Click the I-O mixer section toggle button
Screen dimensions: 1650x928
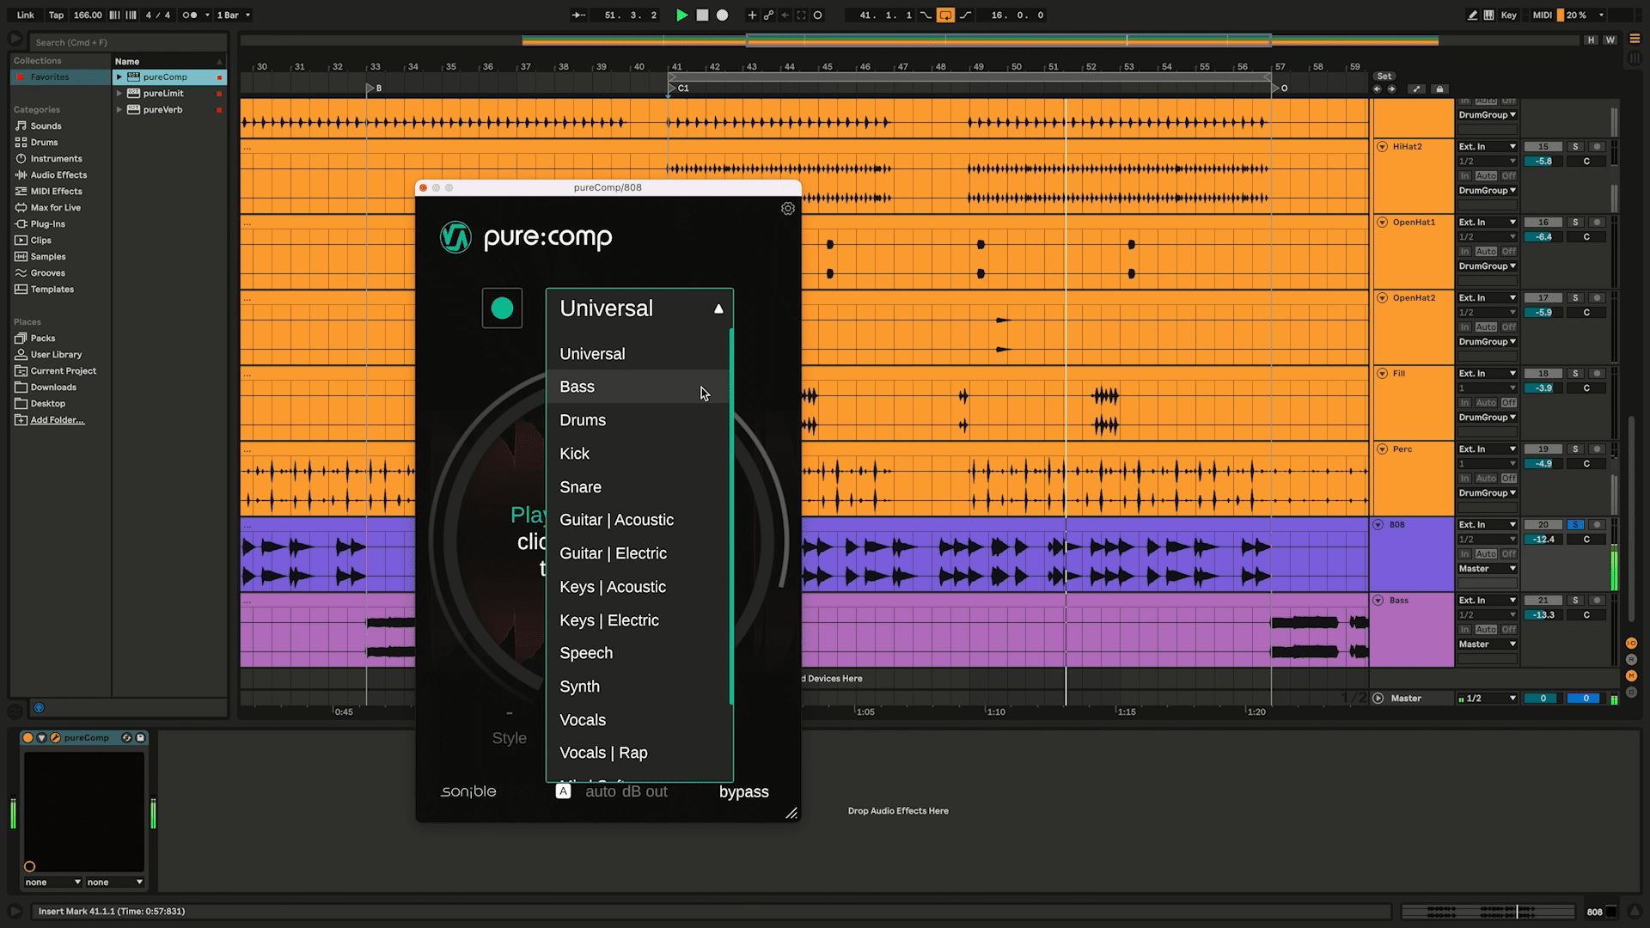(x=1631, y=643)
